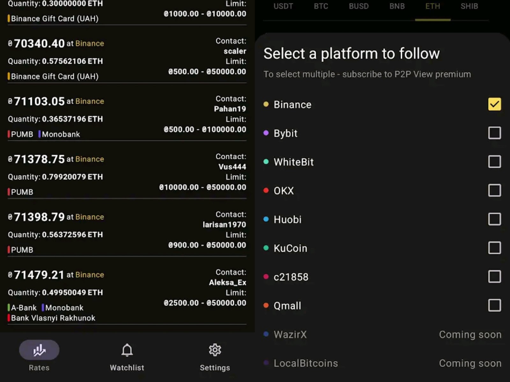Viewport: 510px width, 382px height.
Task: Switch to the BTC currency tab
Action: tap(321, 6)
